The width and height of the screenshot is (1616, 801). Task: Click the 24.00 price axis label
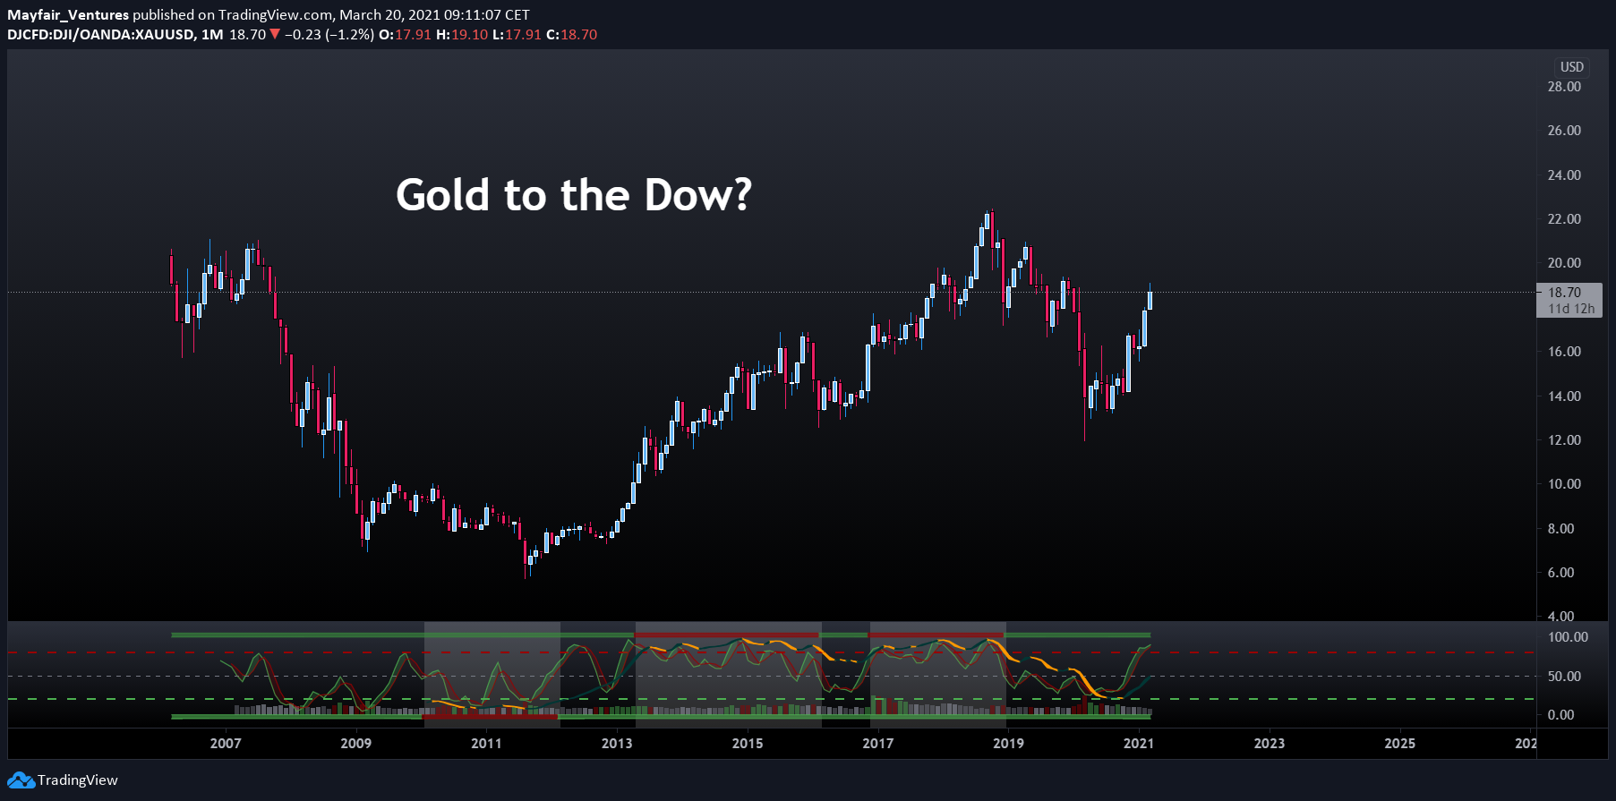1564,175
